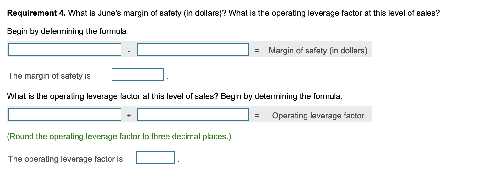The image size is (500, 174).
Task: Click the standalone 'Begin by determining the formula.' line
Action: click(68, 31)
